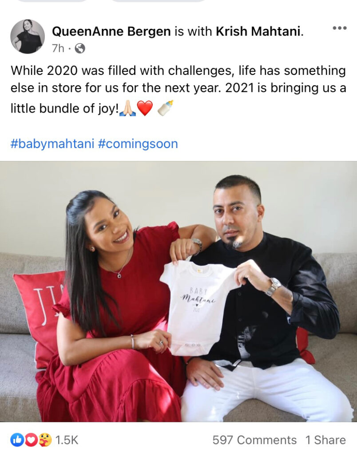Open the three-dot post options menu
This screenshot has height=454, width=357.
pos(340,28)
